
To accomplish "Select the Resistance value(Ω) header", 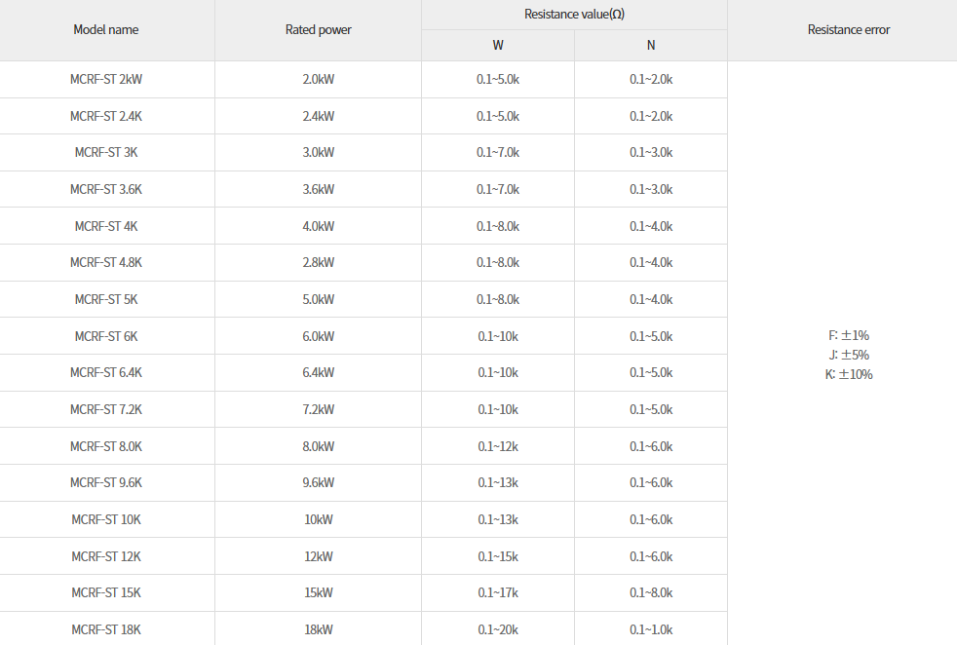I will click(x=574, y=14).
